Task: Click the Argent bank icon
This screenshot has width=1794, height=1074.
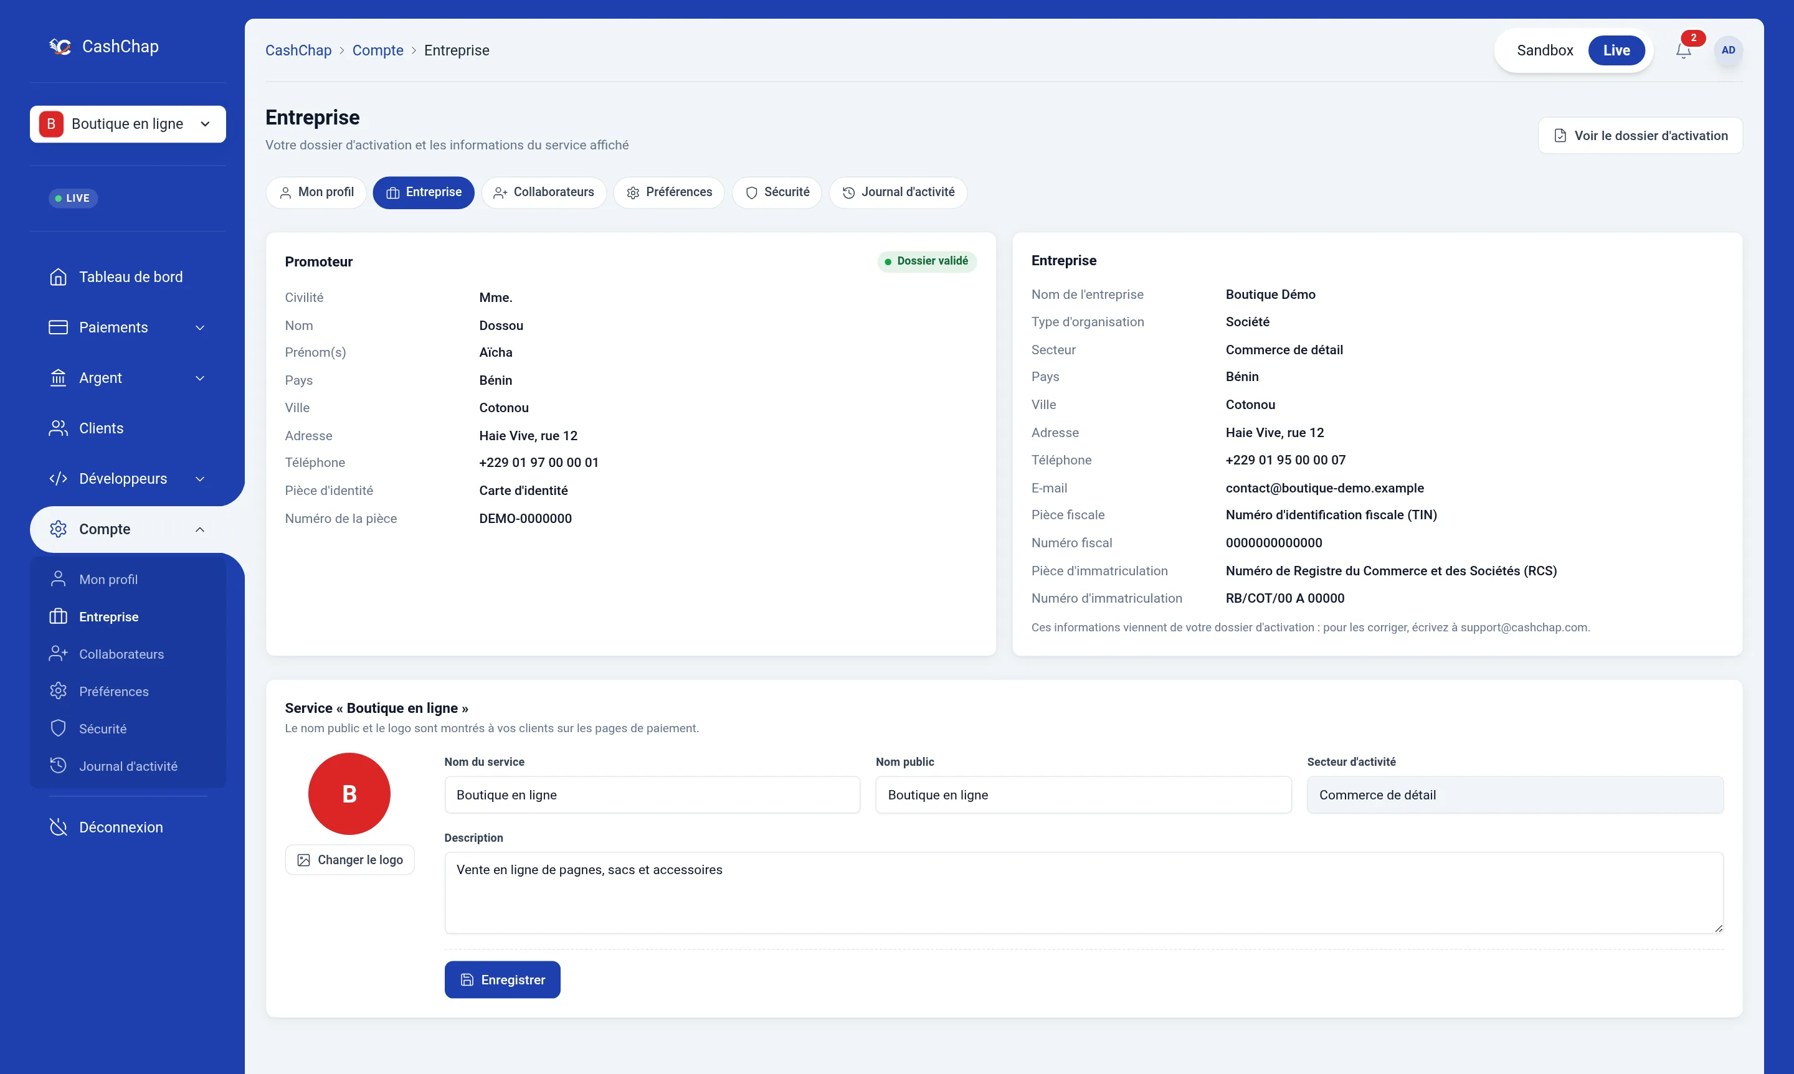Action: [x=58, y=378]
